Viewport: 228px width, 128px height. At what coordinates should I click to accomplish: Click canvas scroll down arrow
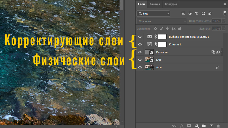(122, 122)
